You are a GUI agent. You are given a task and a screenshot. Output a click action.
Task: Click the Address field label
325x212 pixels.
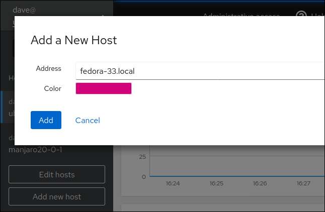pos(49,68)
